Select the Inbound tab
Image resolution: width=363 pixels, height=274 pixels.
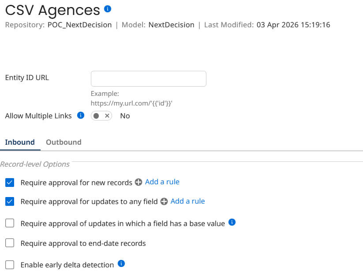pyautogui.click(x=20, y=142)
